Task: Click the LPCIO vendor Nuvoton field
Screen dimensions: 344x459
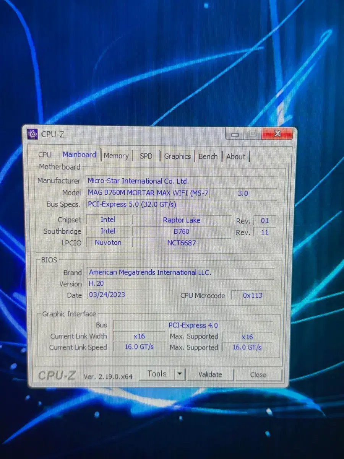Action: pyautogui.click(x=108, y=243)
